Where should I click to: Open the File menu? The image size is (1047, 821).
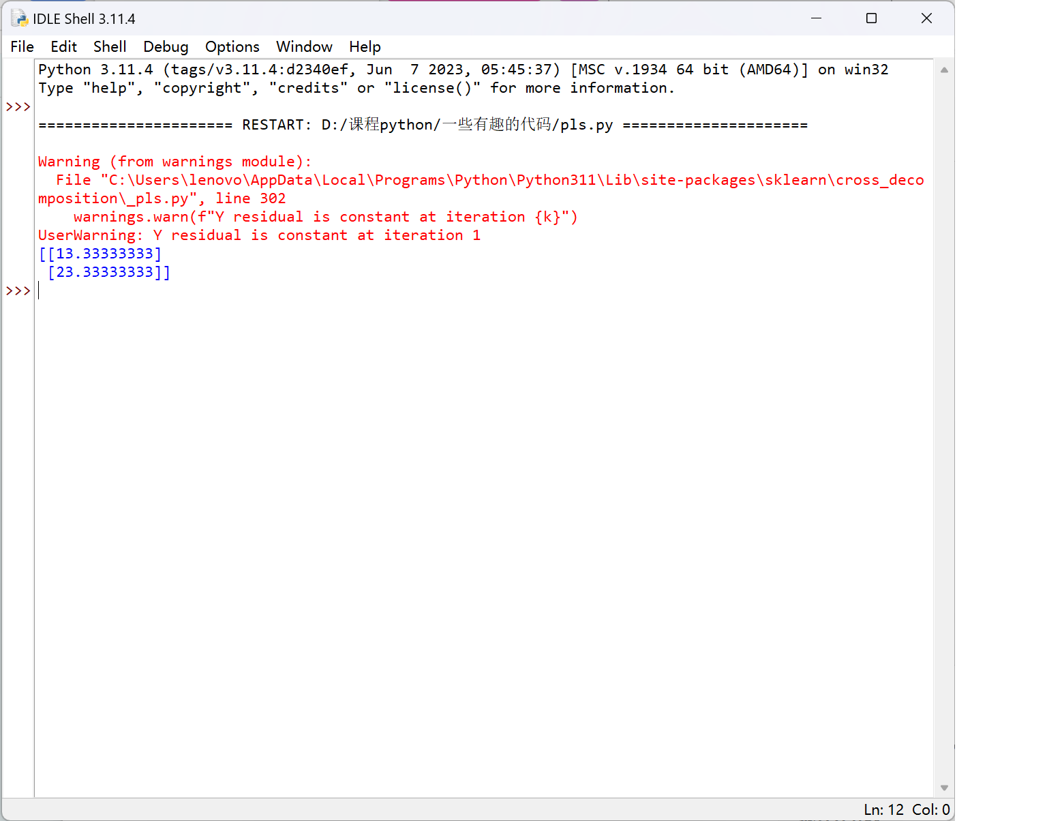pos(22,46)
